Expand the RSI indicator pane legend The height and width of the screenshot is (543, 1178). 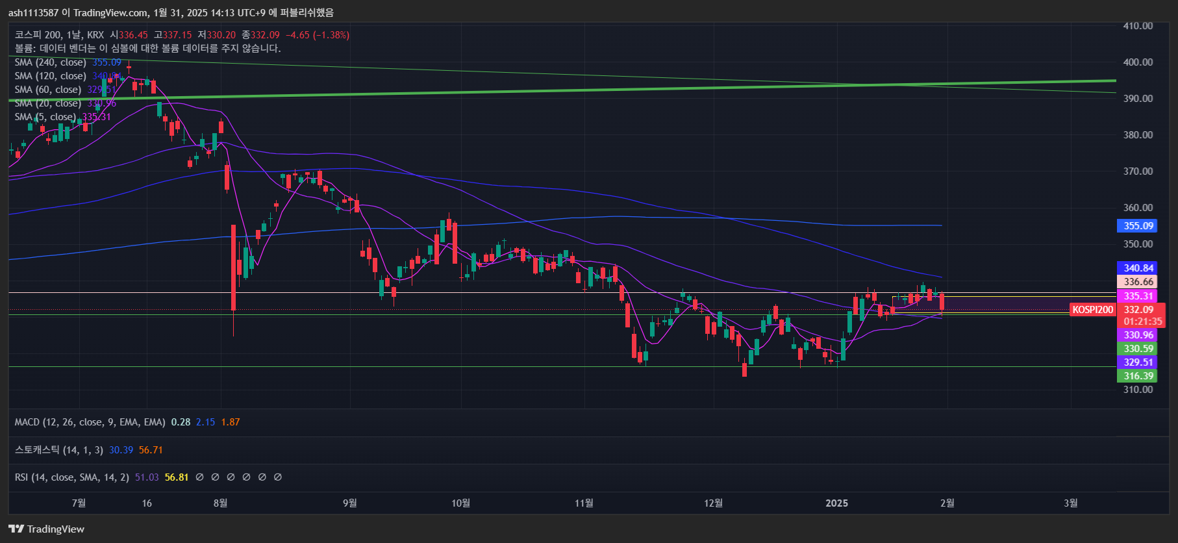pyautogui.click(x=71, y=477)
